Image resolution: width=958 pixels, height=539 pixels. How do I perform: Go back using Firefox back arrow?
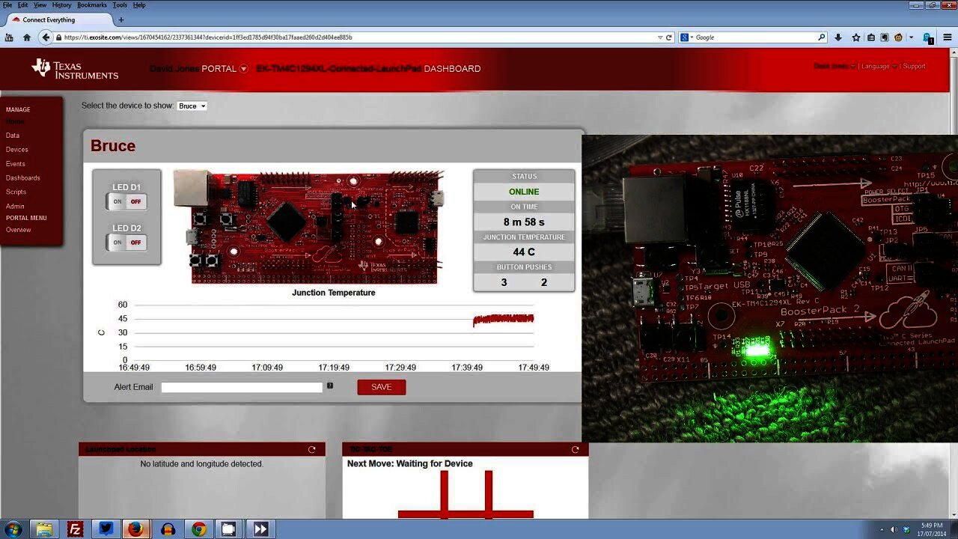tap(46, 37)
